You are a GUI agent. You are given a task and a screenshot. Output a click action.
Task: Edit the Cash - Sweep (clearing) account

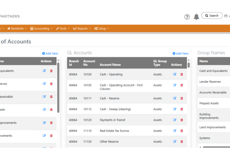pos(175,109)
